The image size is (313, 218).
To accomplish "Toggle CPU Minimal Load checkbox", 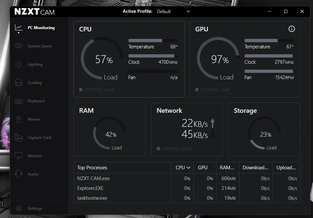I will [81, 90].
